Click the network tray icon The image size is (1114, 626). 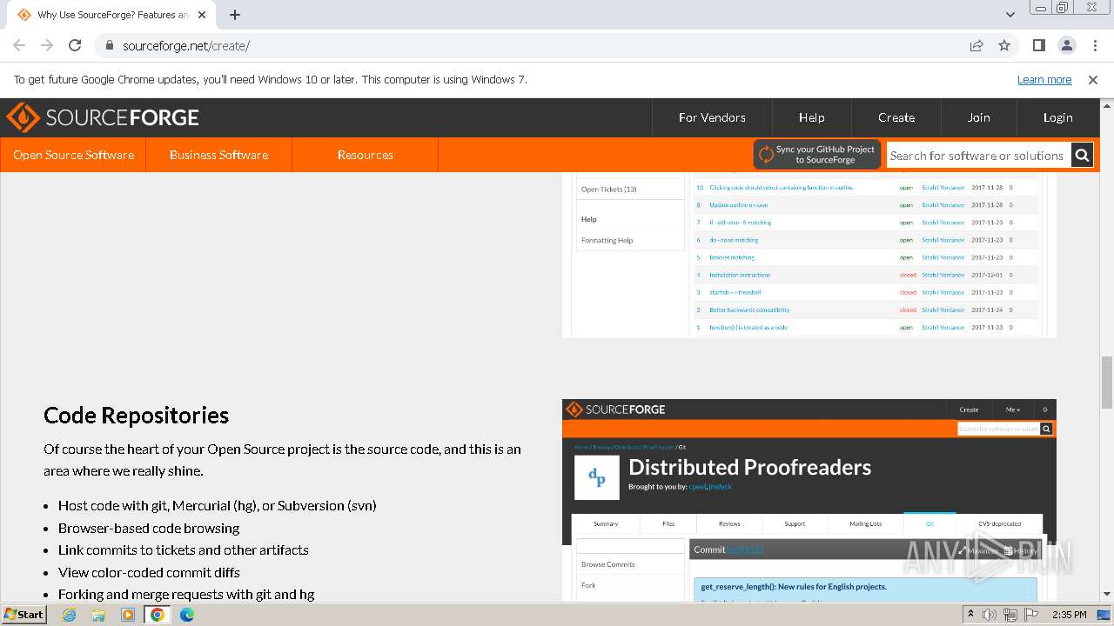pos(1010,615)
